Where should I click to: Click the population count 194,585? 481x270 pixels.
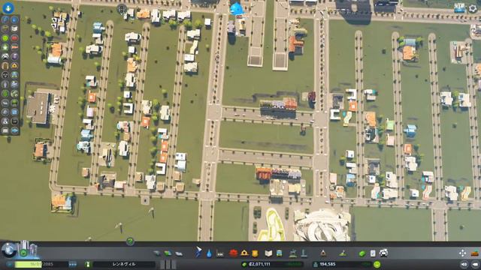click(328, 264)
